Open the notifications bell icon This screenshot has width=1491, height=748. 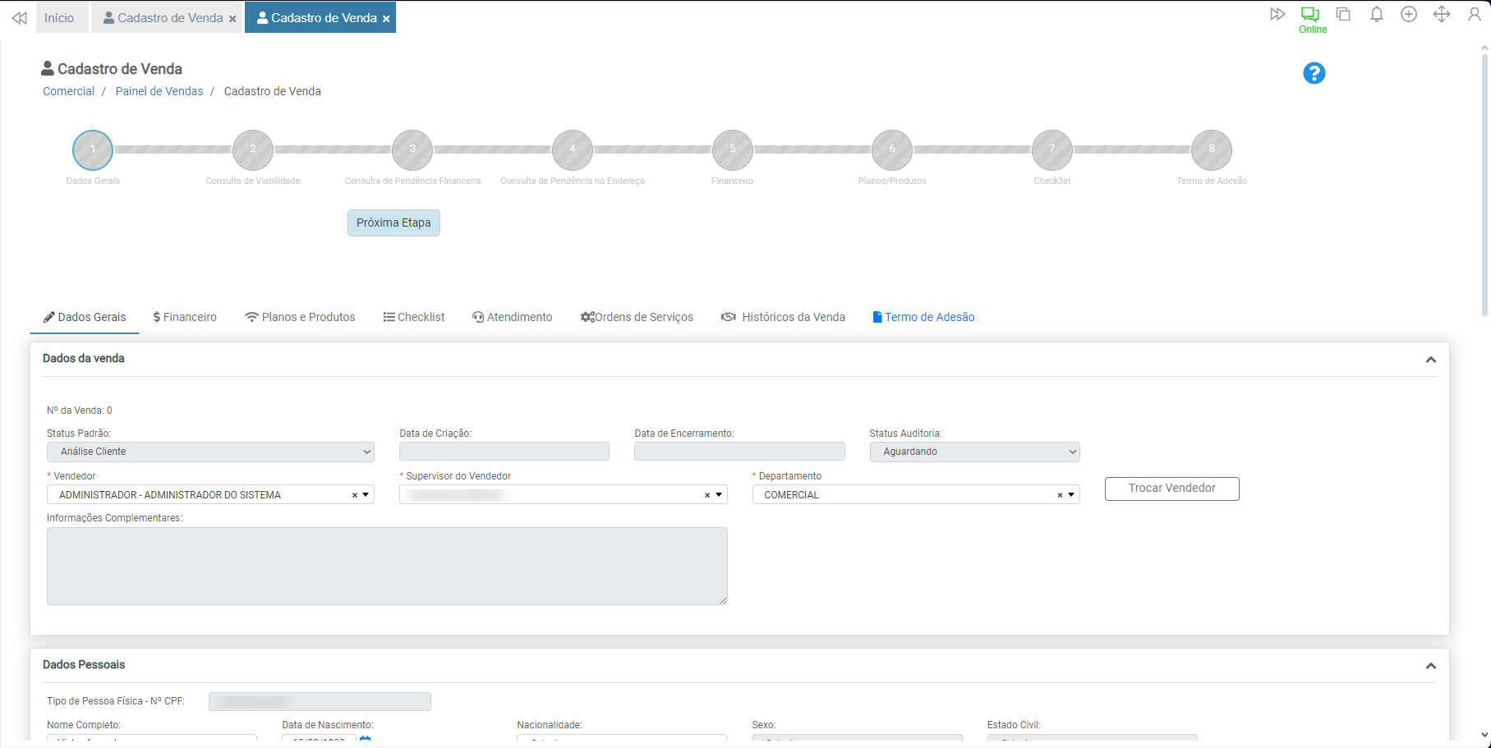(x=1376, y=15)
